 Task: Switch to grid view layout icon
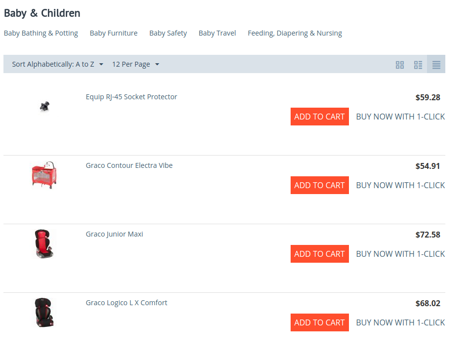(x=400, y=65)
